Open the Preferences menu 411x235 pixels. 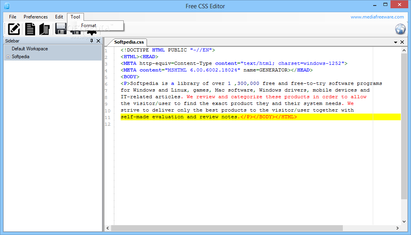point(35,17)
